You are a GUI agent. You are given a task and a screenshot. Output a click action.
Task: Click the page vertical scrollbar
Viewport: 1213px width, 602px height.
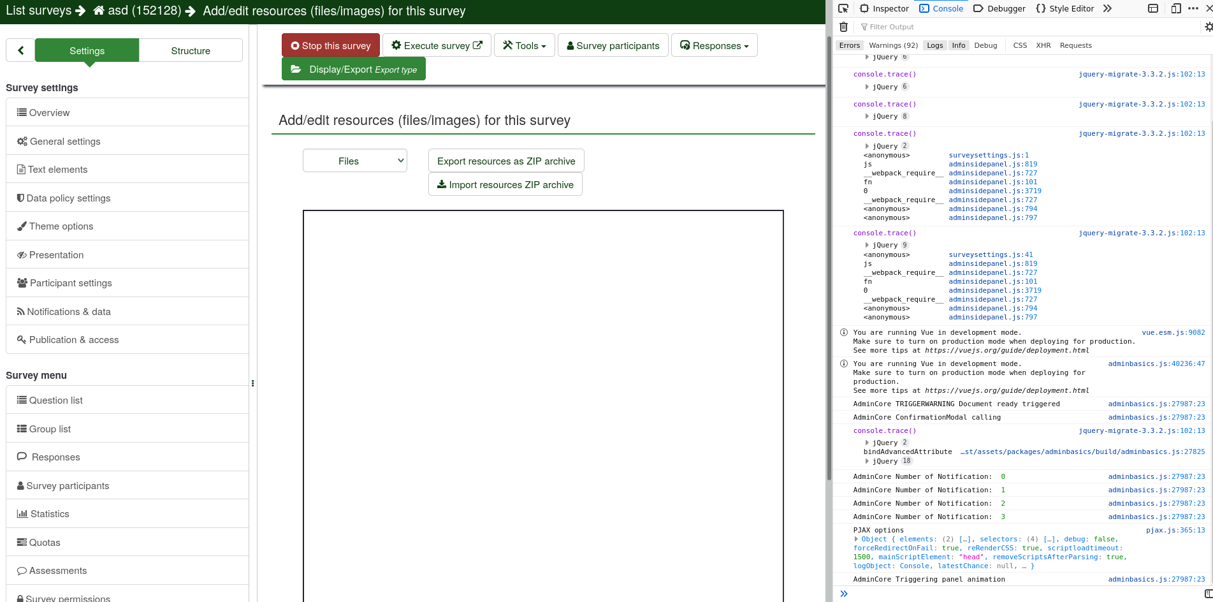pyautogui.click(x=829, y=255)
